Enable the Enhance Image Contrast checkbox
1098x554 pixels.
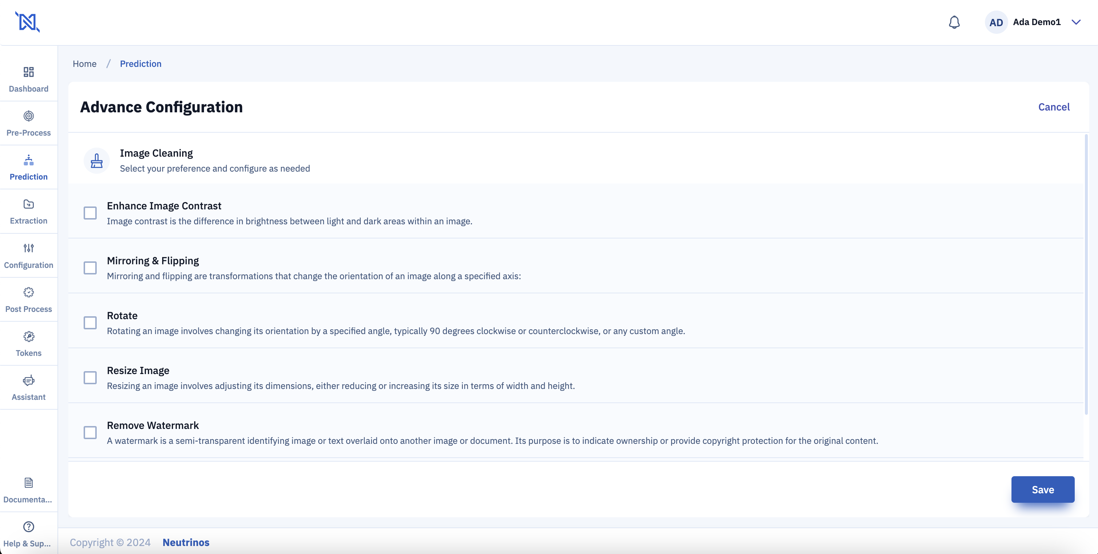click(90, 213)
